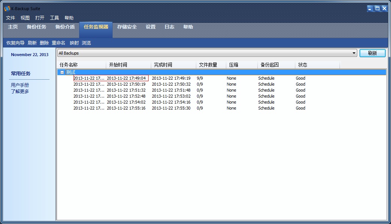Click the 9/9 file count cell
Image resolution: width=391 pixels, height=224 pixels.
coord(200,78)
